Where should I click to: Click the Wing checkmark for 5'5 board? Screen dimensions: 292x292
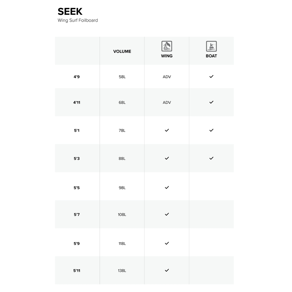pyautogui.click(x=167, y=188)
